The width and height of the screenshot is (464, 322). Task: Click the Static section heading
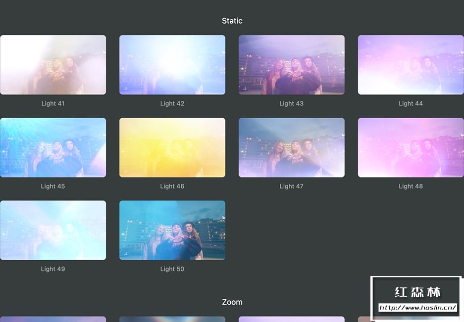tap(232, 21)
